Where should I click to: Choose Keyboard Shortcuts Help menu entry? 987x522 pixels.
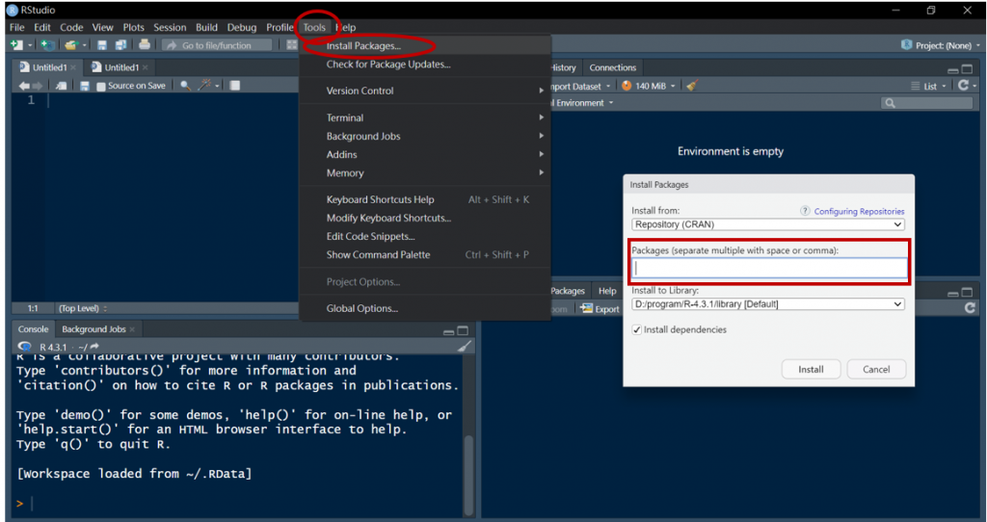coord(425,199)
